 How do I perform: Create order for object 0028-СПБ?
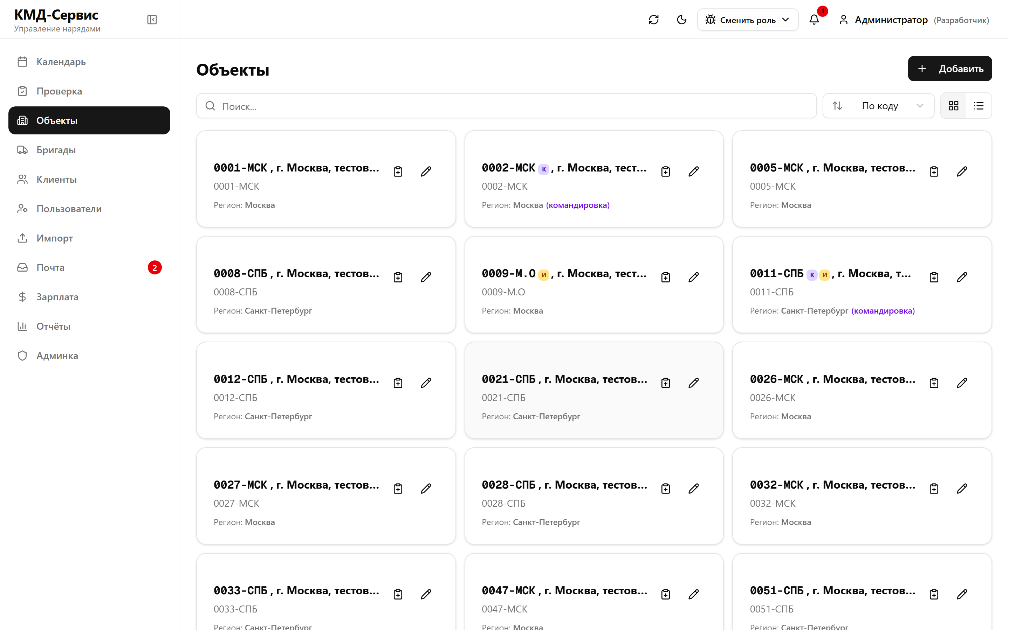pos(665,488)
